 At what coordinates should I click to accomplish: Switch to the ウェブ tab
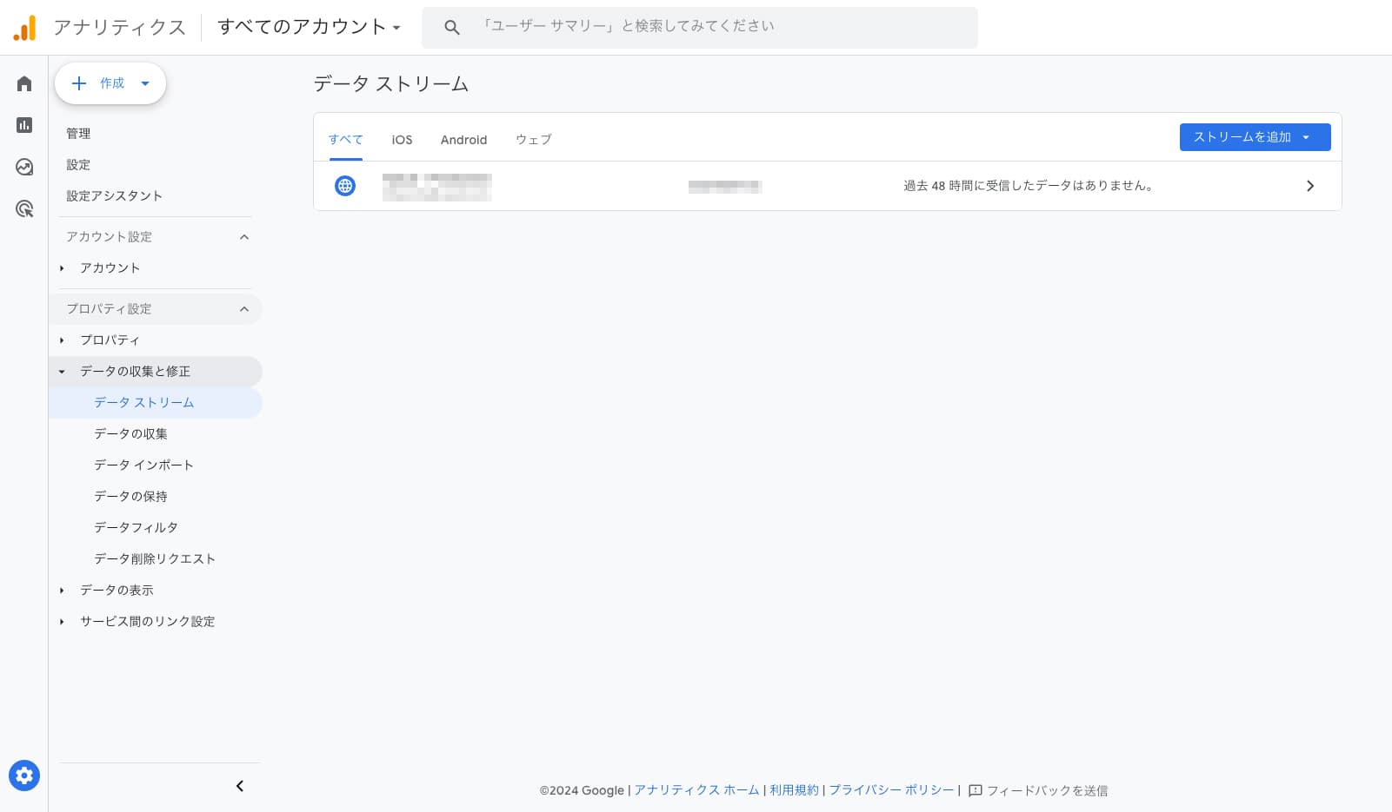[533, 140]
